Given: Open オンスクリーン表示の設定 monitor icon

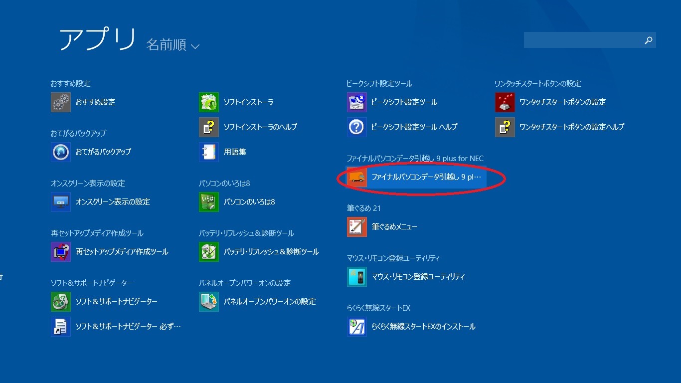Looking at the screenshot, I should coord(61,202).
